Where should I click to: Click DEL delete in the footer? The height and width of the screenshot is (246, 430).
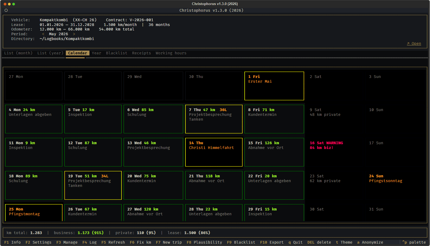pyautogui.click(x=319, y=242)
